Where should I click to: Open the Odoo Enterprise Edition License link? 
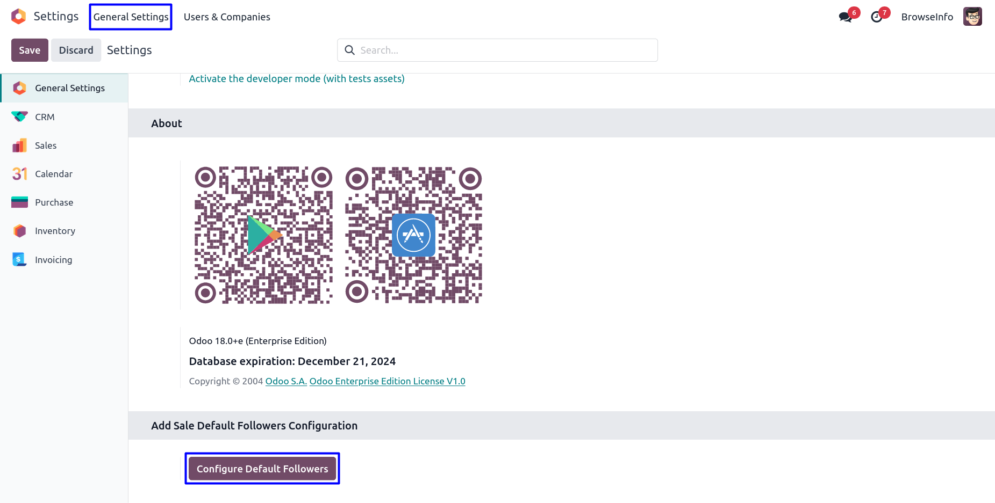[387, 381]
